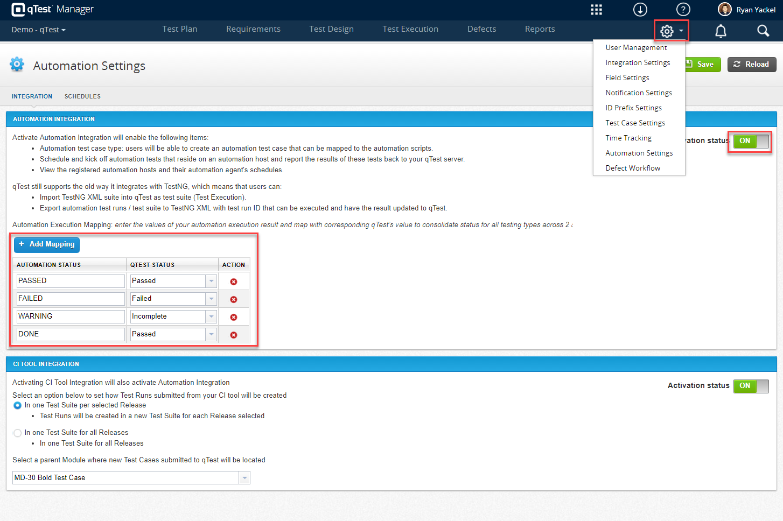Expand qTest status dropdown for FAILED row
The height and width of the screenshot is (521, 783).
pos(211,299)
